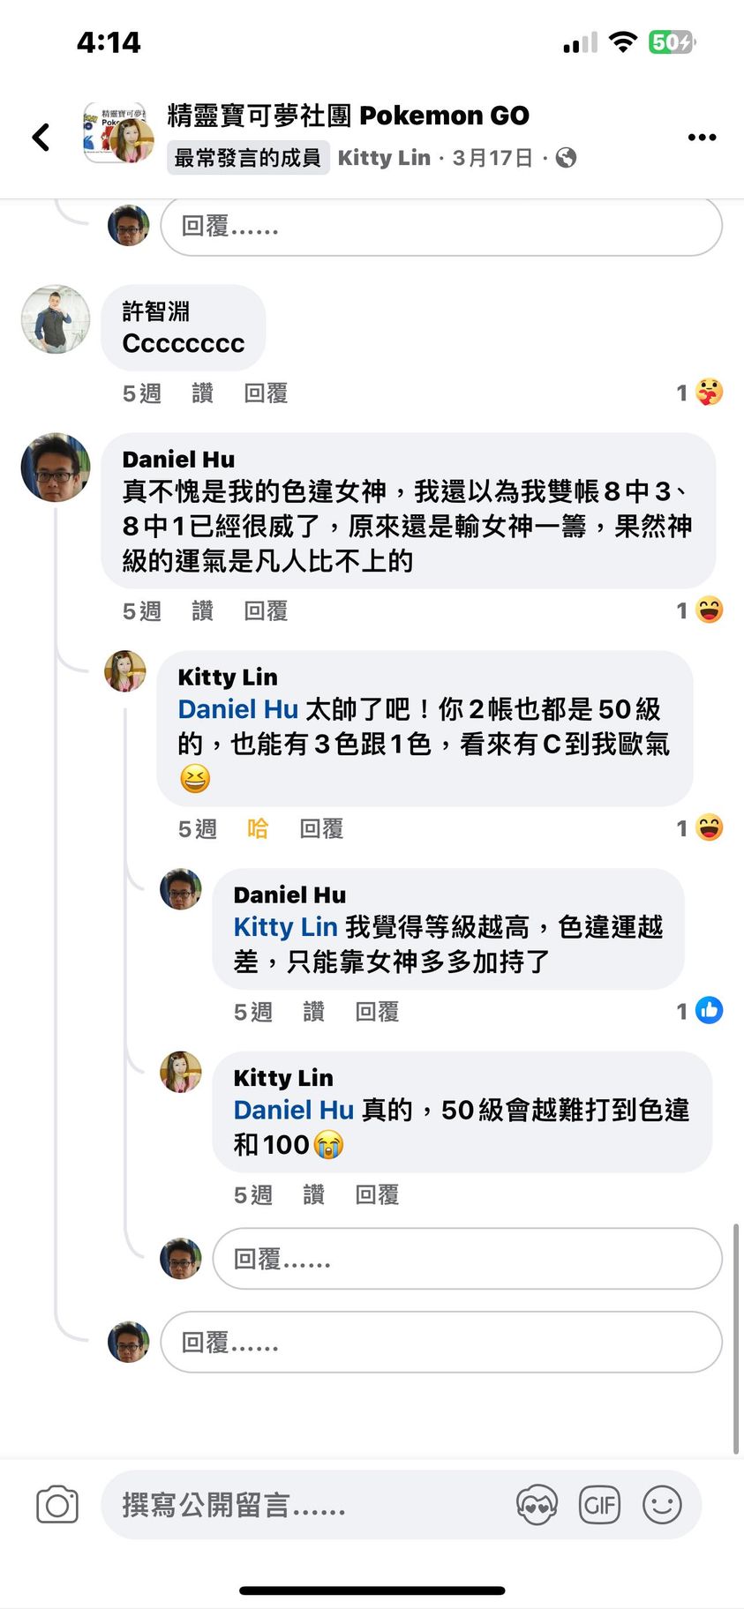Toggle the 哈 reaction on Kitty Lin's reply
The image size is (744, 1609).
(x=258, y=829)
